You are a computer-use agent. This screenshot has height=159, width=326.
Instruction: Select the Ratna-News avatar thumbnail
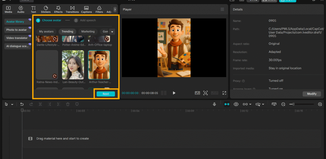click(47, 65)
